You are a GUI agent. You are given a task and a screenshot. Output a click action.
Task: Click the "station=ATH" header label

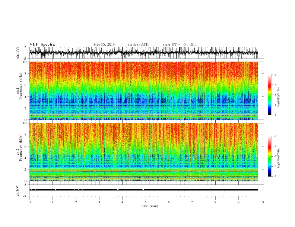pyautogui.click(x=138, y=45)
